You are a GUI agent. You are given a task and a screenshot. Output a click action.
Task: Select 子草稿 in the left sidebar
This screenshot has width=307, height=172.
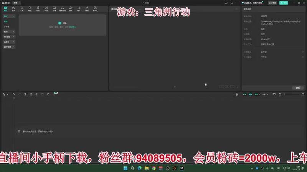7,26
